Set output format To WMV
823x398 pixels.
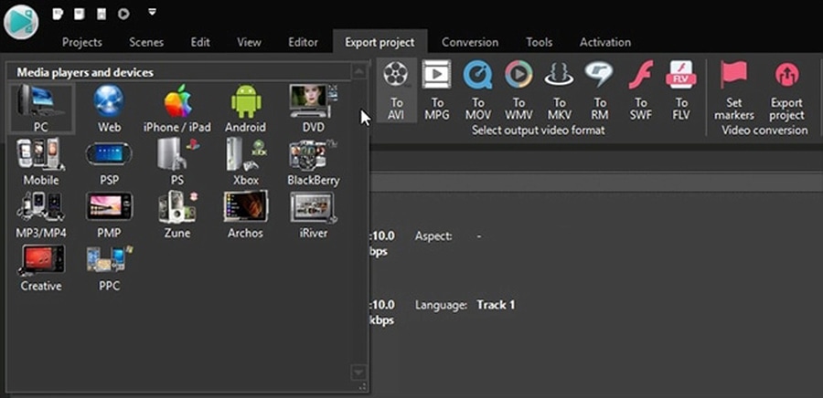(x=518, y=90)
